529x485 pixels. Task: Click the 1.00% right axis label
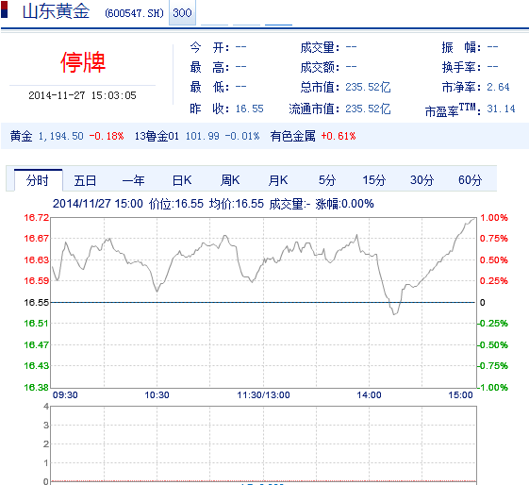click(x=493, y=218)
